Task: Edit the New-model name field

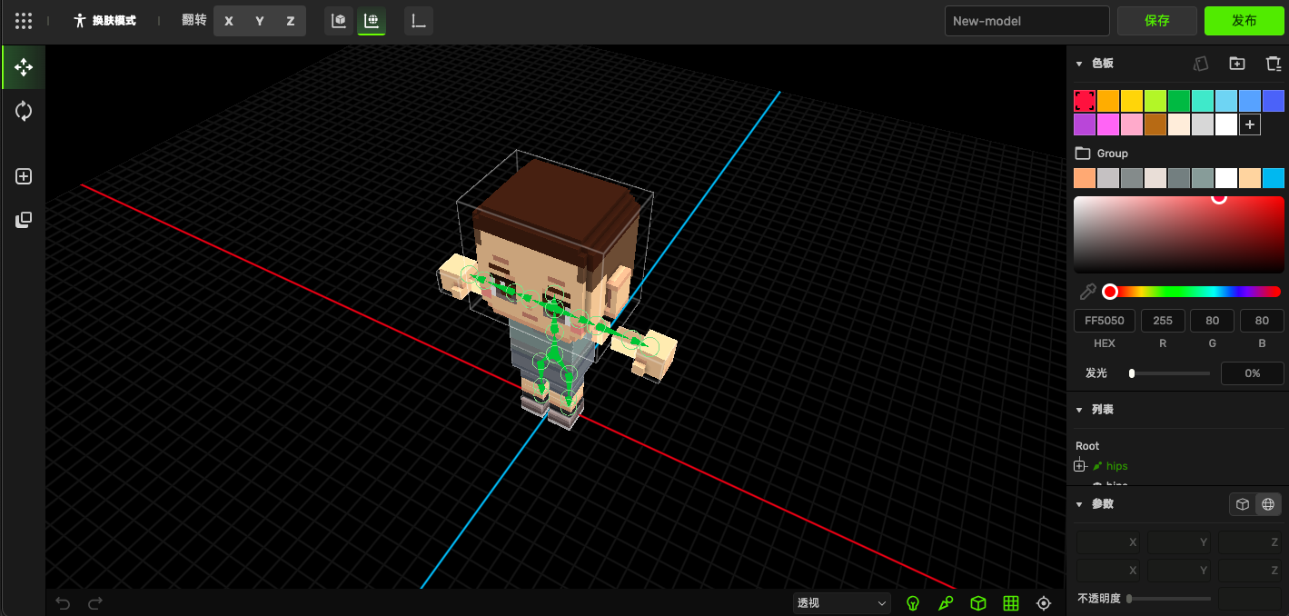Action: (x=1027, y=21)
